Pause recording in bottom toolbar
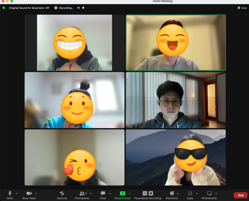Viewport: 249px width, 201px height. [x=145, y=193]
